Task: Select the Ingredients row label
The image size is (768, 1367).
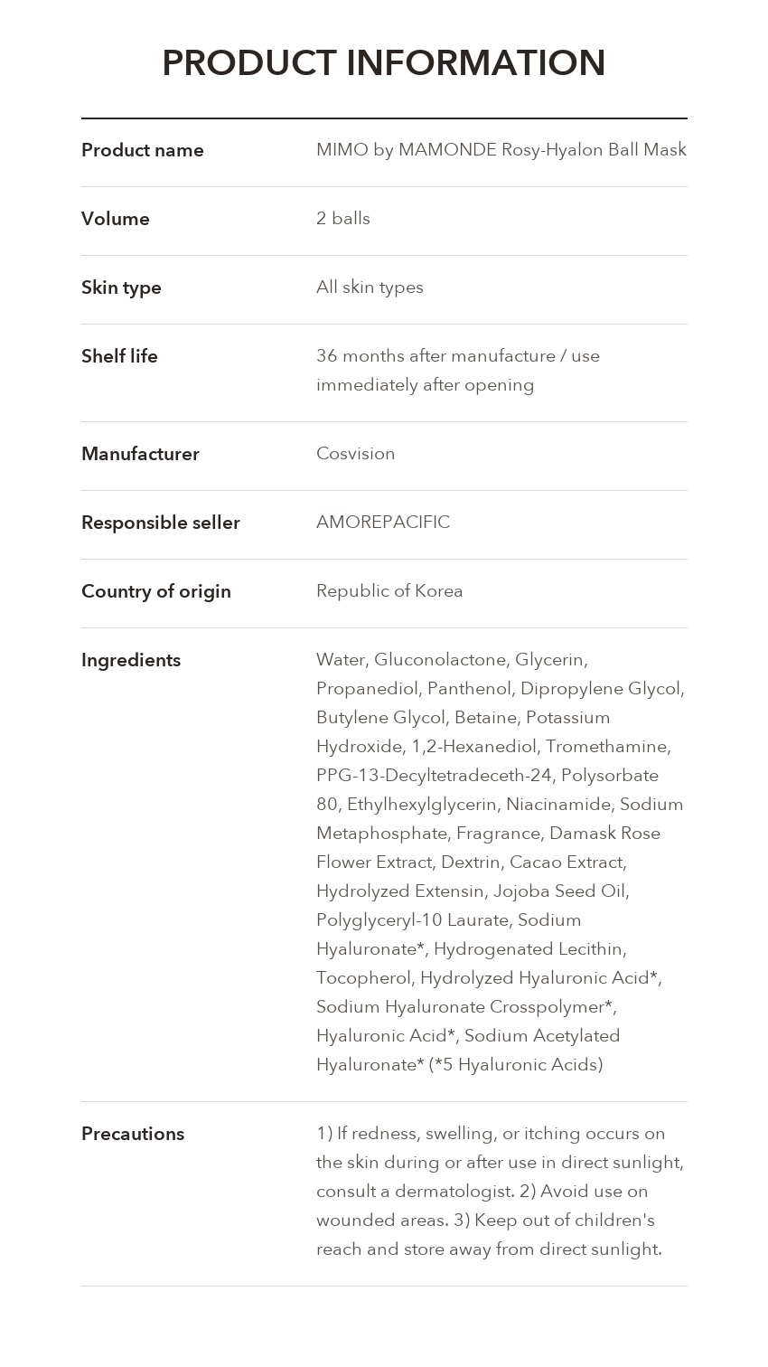Action: click(131, 660)
